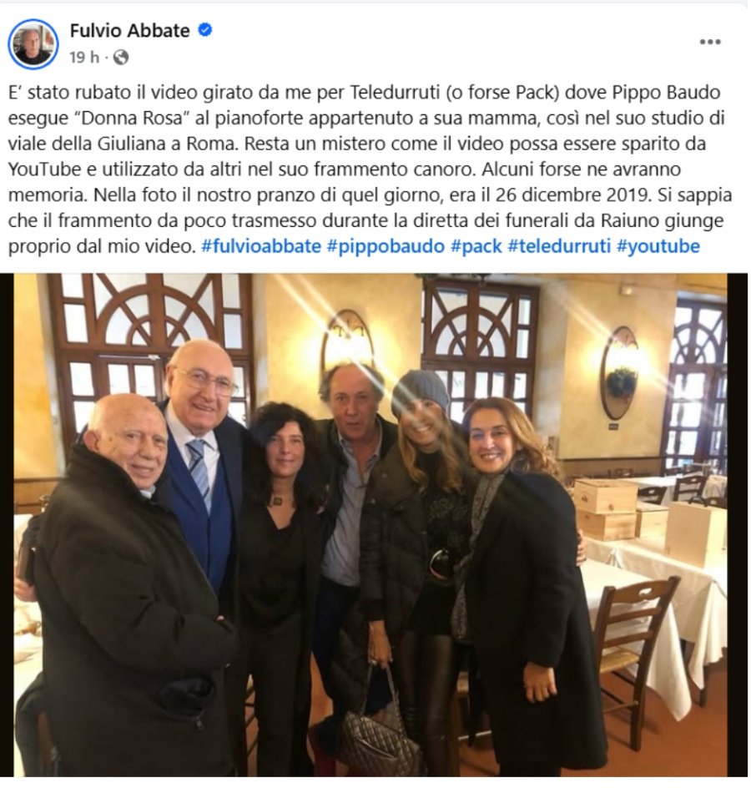Click the blue verified badge checkmark

pos(204,30)
